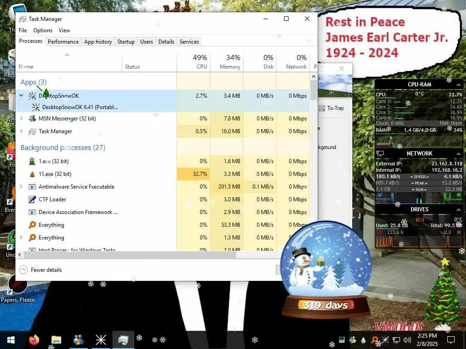Click Fewer details chevron button

pyautogui.click(x=23, y=270)
